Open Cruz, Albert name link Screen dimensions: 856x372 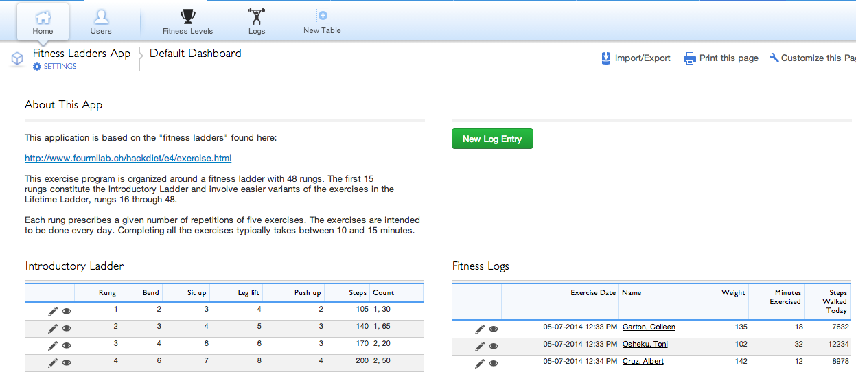click(x=643, y=361)
